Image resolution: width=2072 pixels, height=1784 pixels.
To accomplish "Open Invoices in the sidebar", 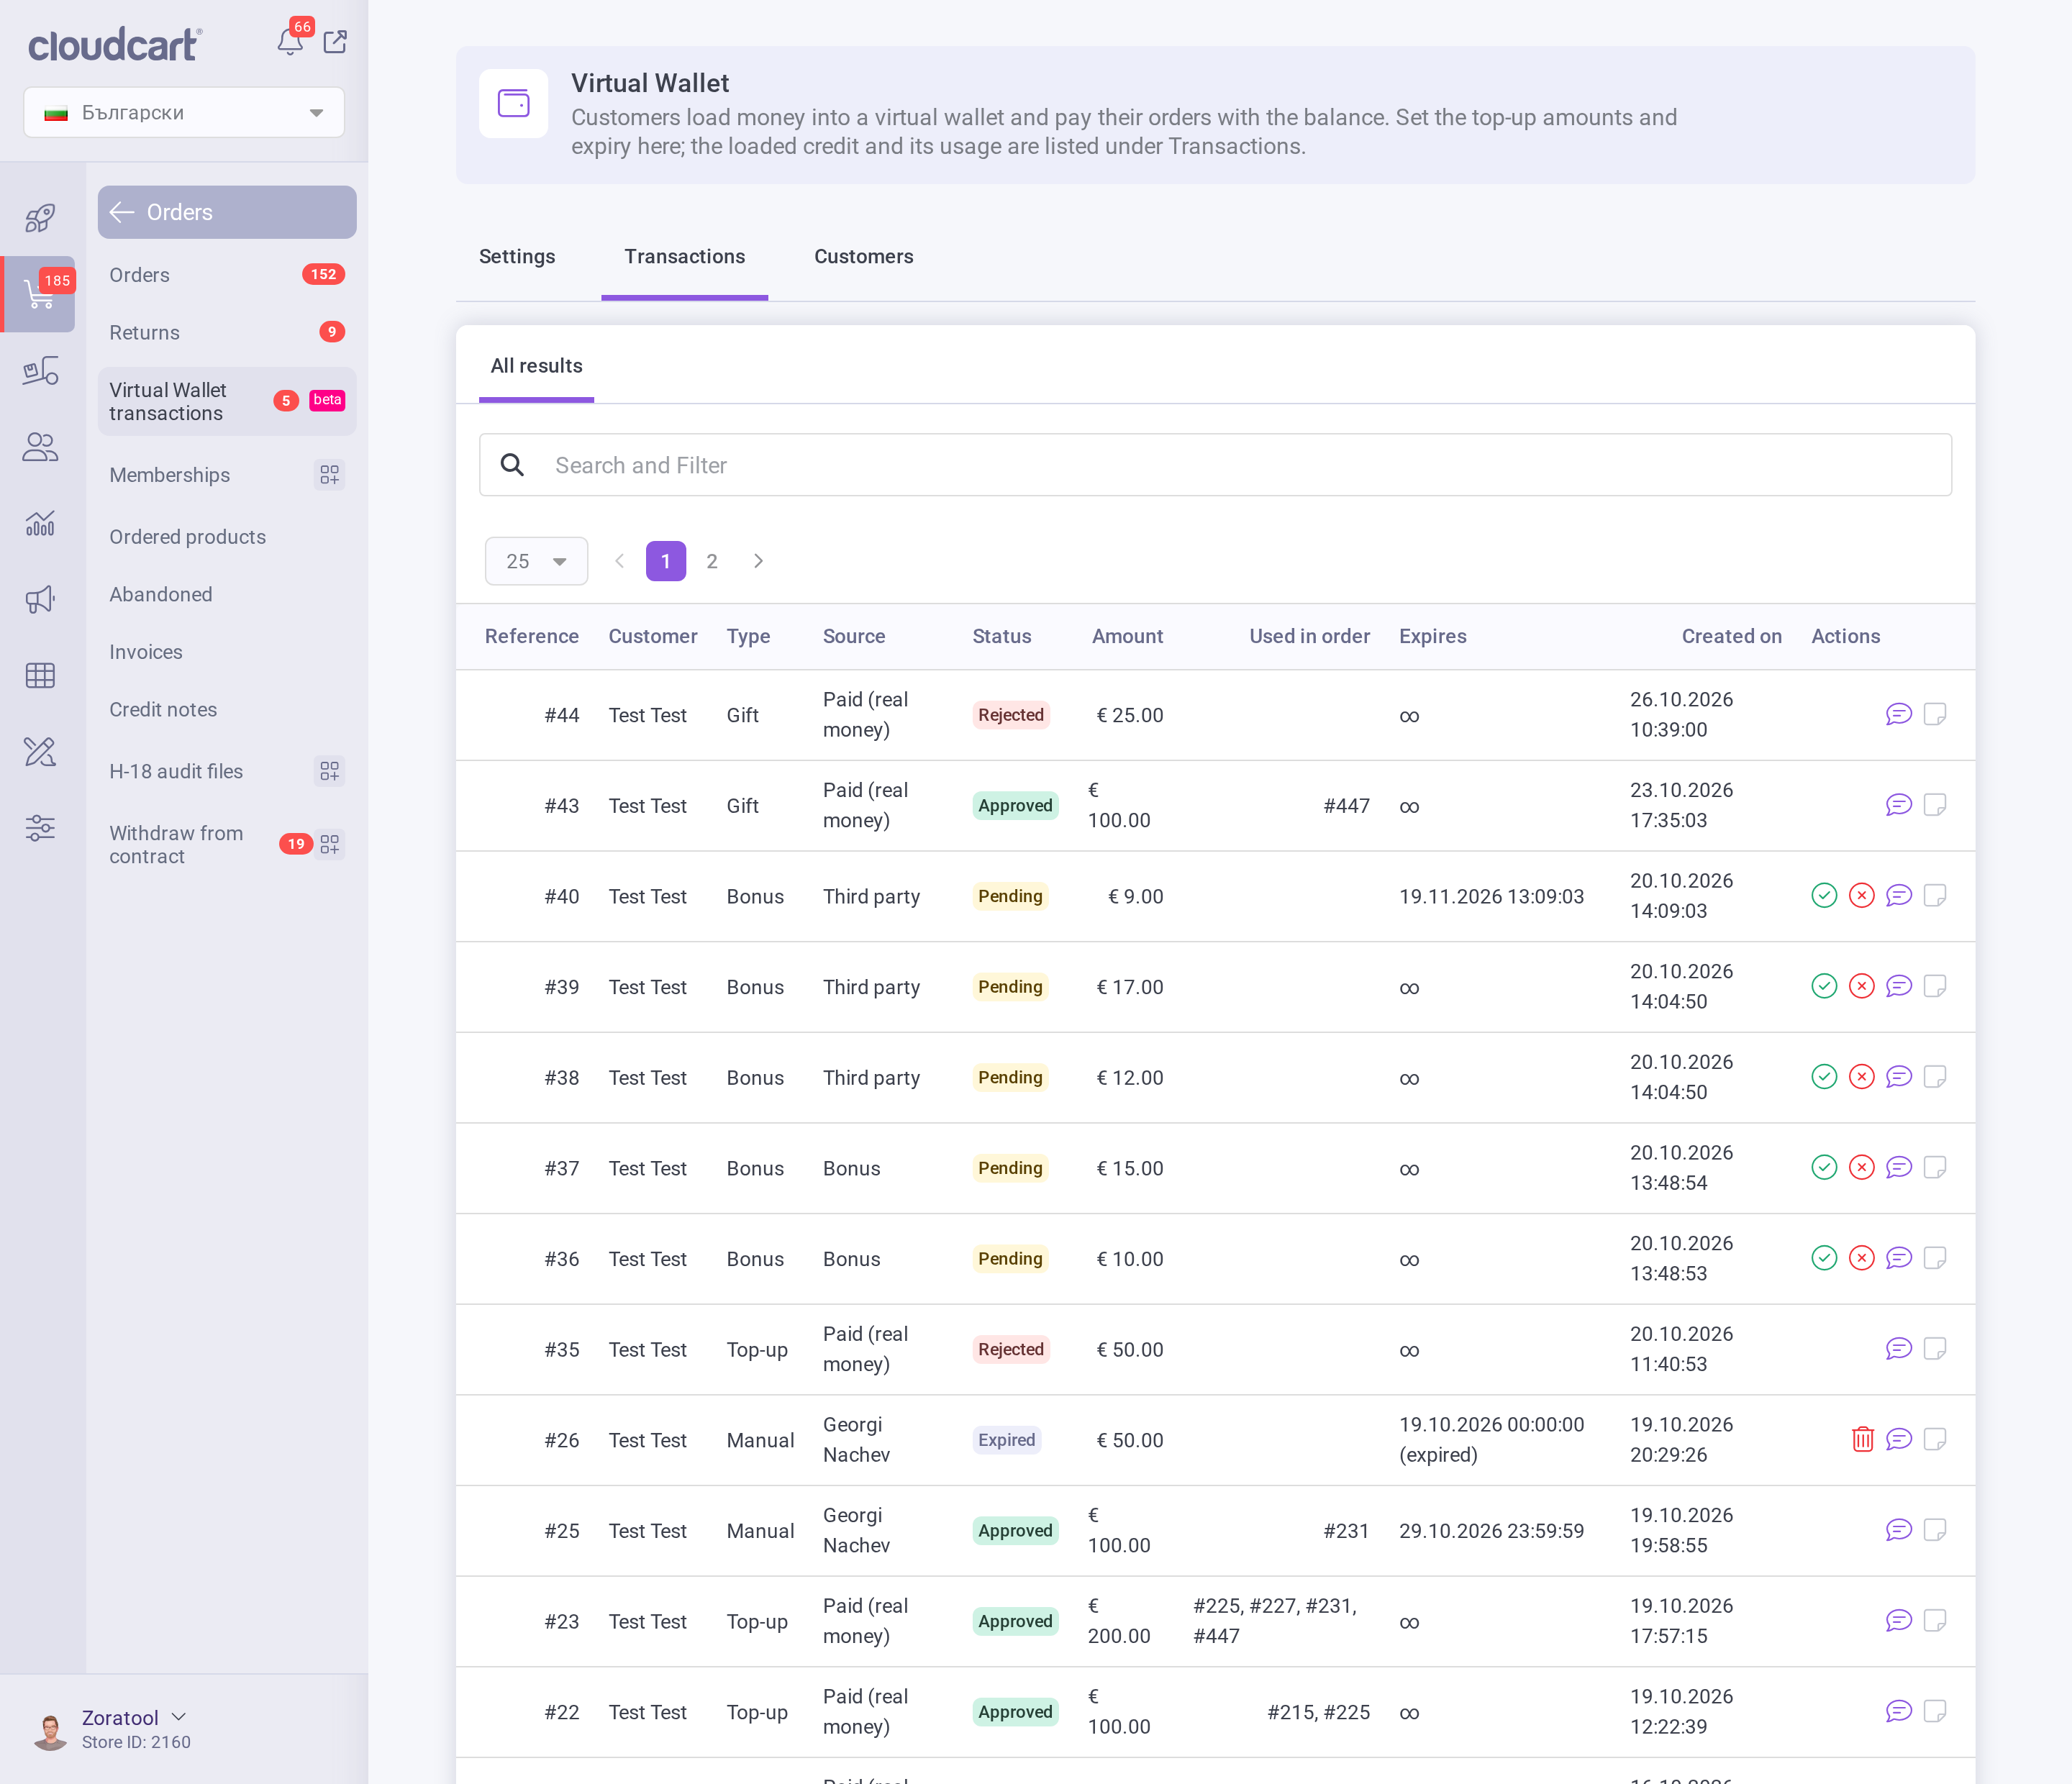I will click(227, 652).
